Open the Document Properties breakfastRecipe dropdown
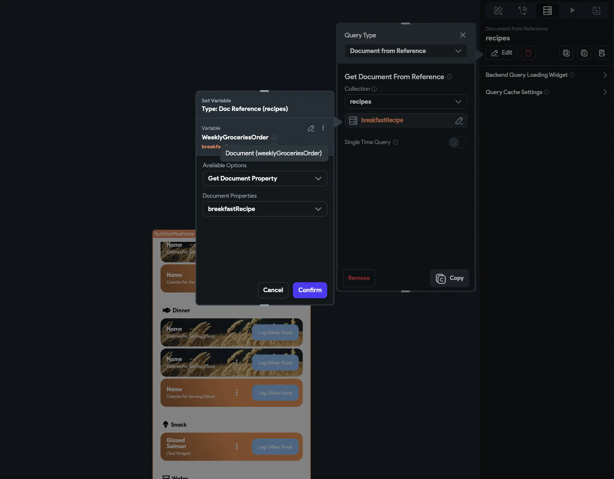 coord(265,209)
